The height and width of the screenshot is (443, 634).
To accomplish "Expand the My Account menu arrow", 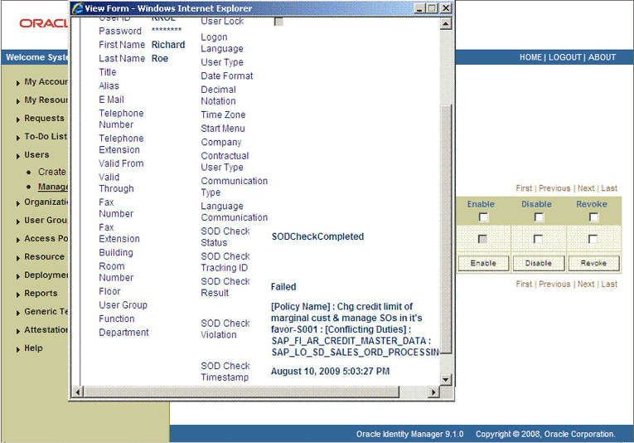I will click(17, 83).
